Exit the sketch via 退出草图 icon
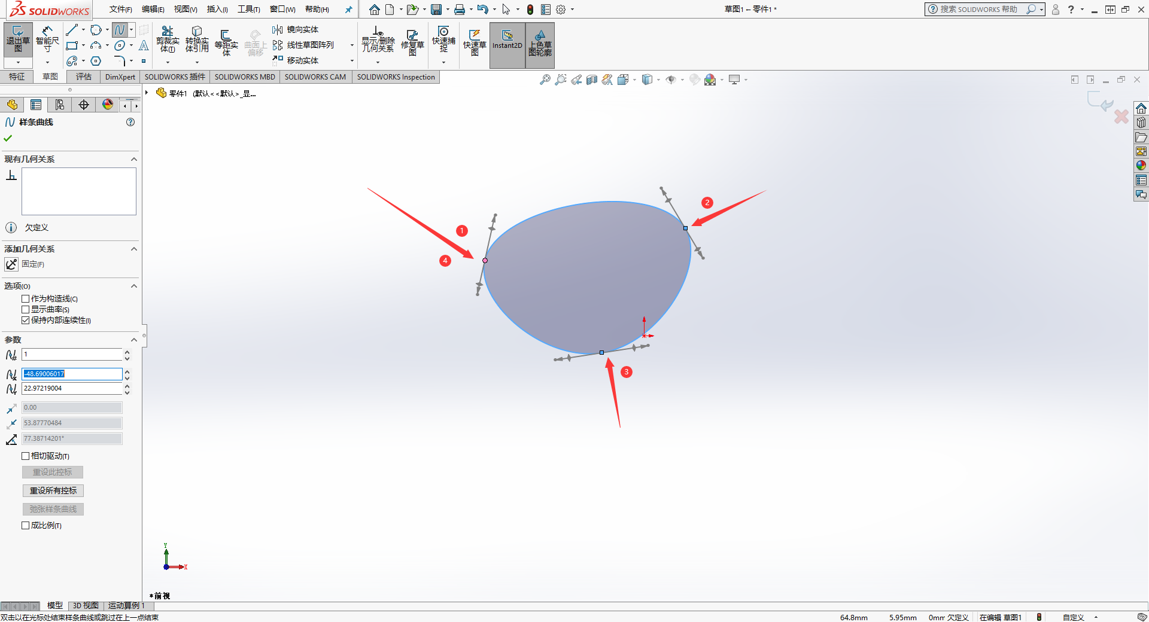 point(18,39)
